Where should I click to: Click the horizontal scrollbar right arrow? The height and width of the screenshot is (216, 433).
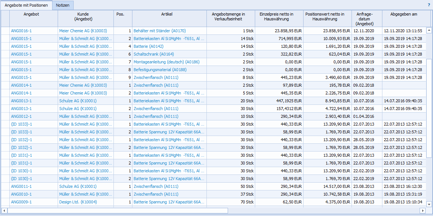pos(422,210)
